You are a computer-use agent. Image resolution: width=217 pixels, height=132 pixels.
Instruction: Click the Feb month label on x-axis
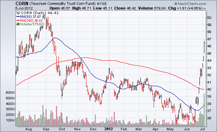[124, 129]
